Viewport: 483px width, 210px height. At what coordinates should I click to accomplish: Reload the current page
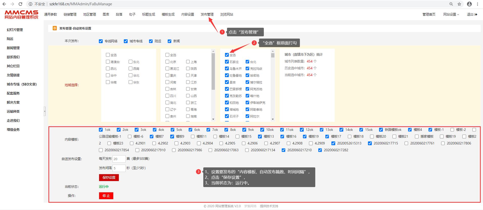point(20,4)
